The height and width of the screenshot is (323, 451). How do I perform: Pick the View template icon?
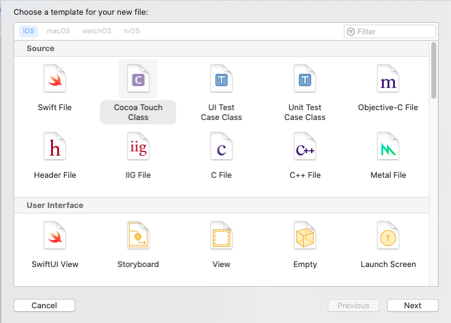click(221, 235)
